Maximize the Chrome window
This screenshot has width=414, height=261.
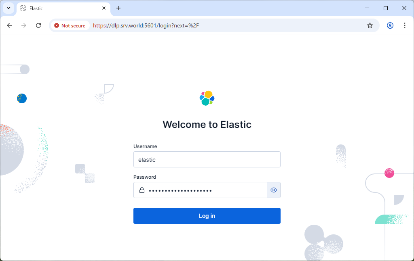point(385,8)
